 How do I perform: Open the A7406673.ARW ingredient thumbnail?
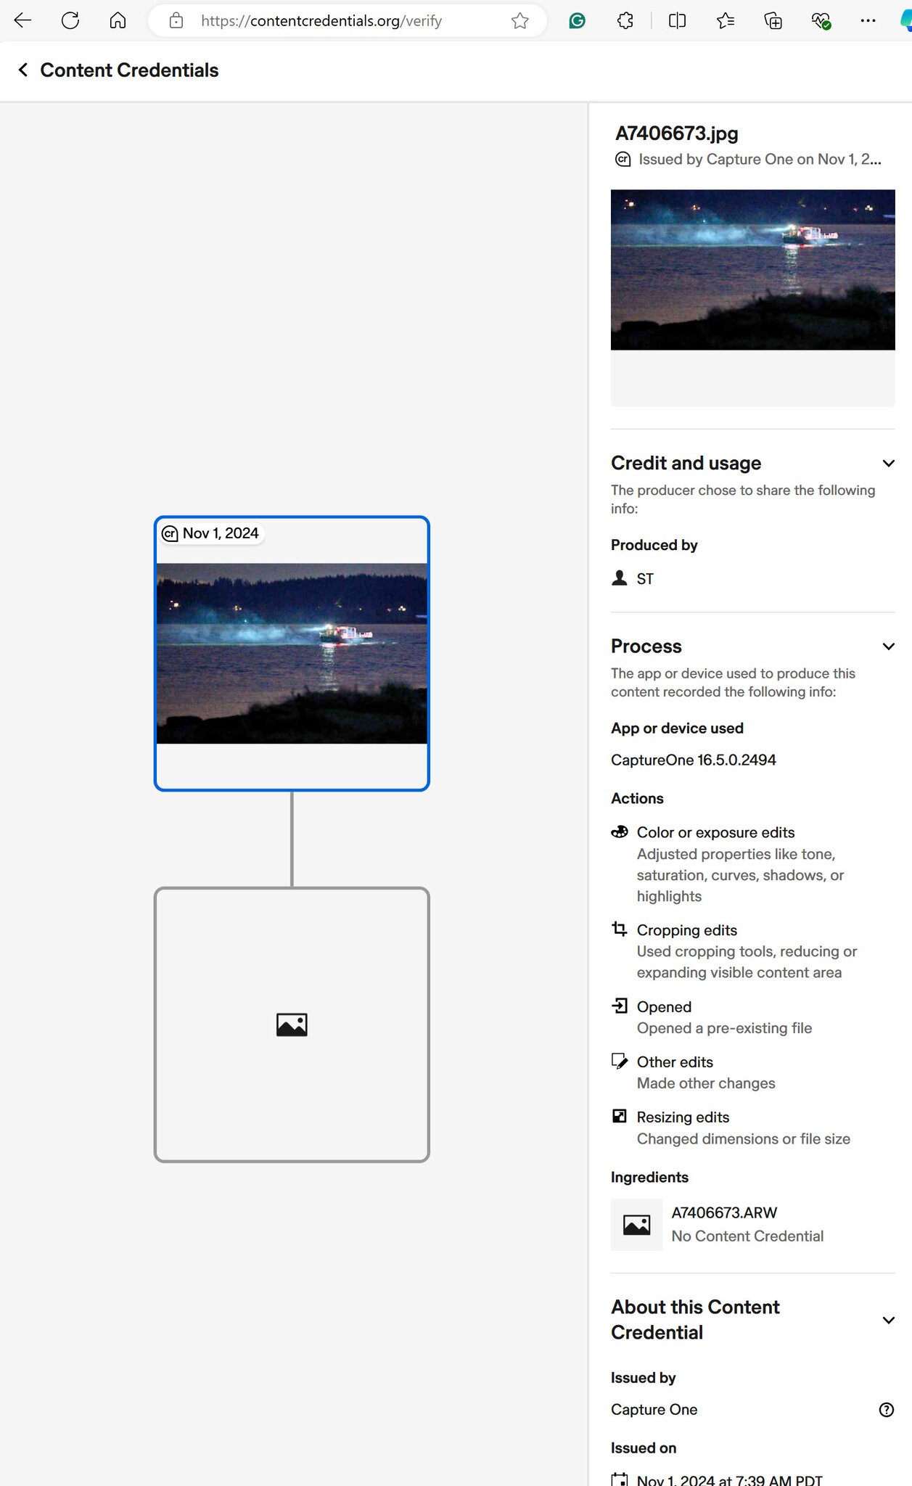coord(636,1225)
